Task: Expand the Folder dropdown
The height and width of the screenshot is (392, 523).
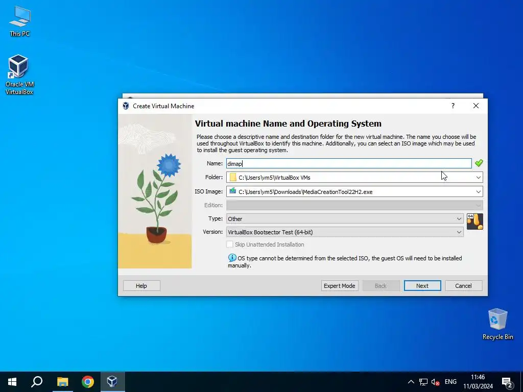Action: 478,177
